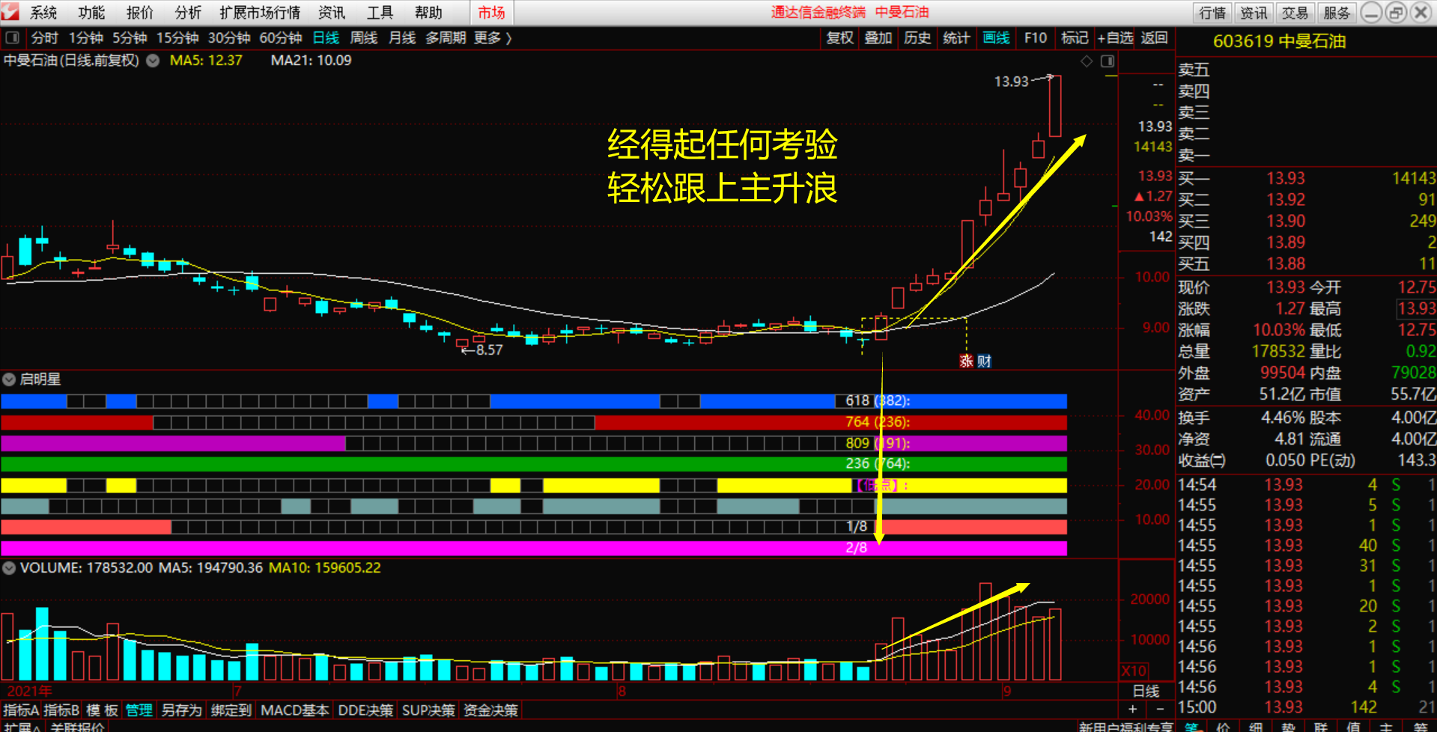Zoom in chart with the + button
Image resolution: width=1437 pixels, height=732 pixels.
[1132, 709]
